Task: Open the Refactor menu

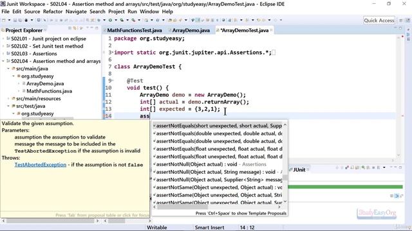Action: coord(53,12)
